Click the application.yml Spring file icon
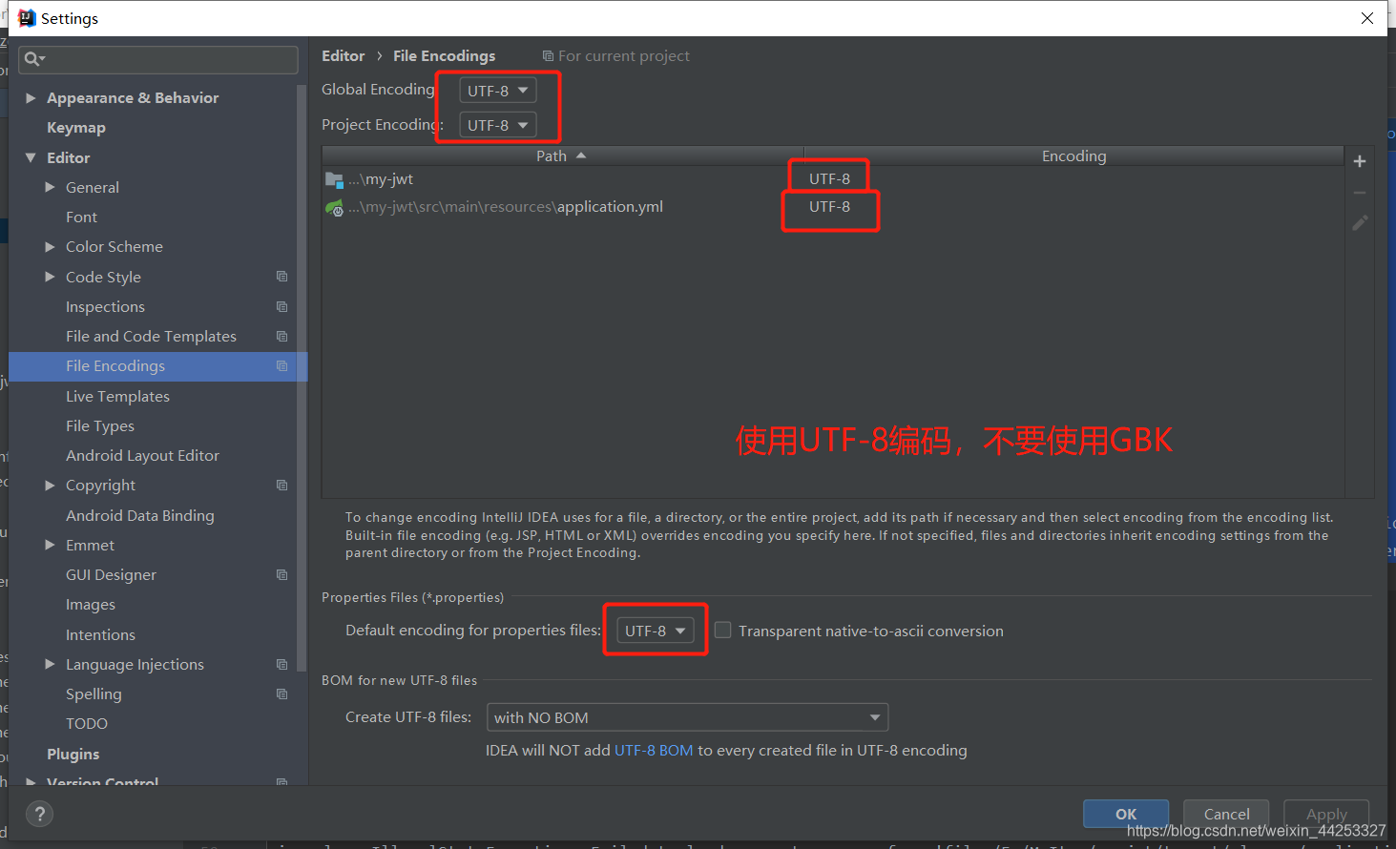Image resolution: width=1396 pixels, height=849 pixels. click(334, 207)
